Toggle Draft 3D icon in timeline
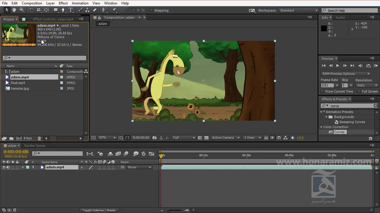The width and height of the screenshot is (380, 213). coord(100,154)
